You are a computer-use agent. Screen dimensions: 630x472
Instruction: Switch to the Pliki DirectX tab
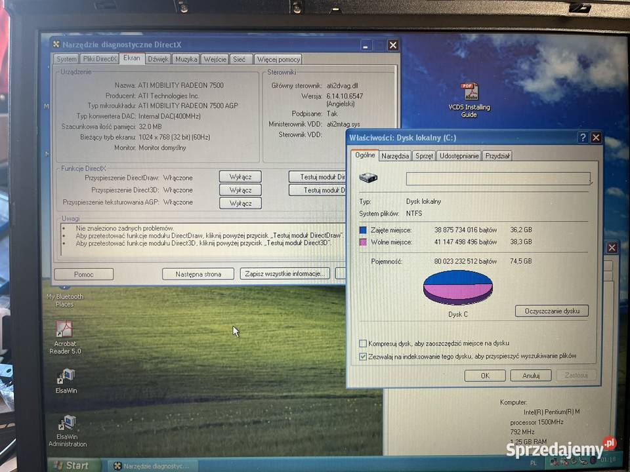[x=100, y=59]
